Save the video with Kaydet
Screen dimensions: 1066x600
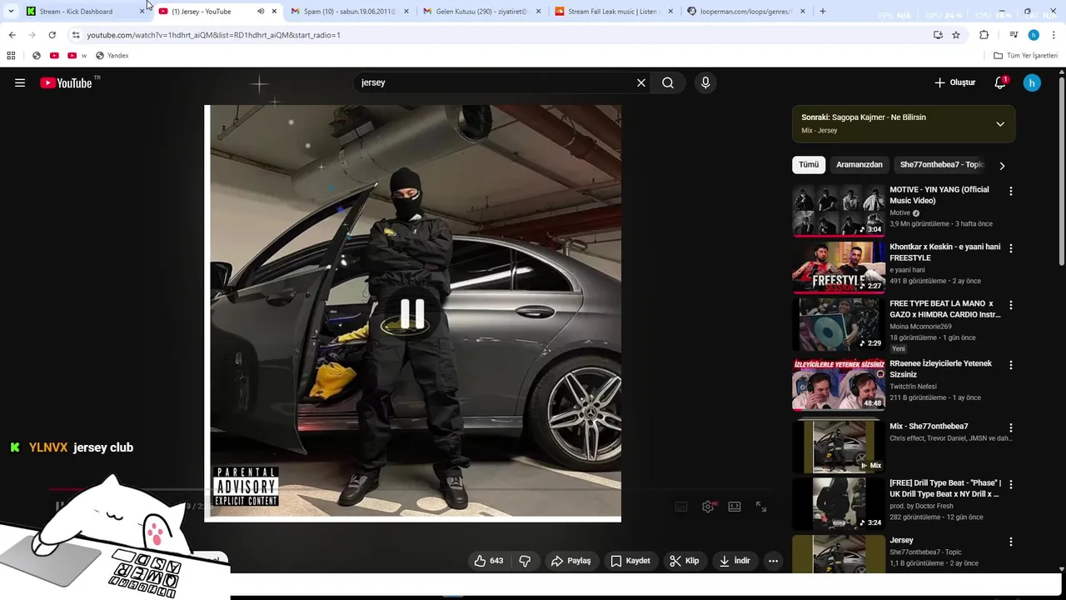pyautogui.click(x=630, y=561)
